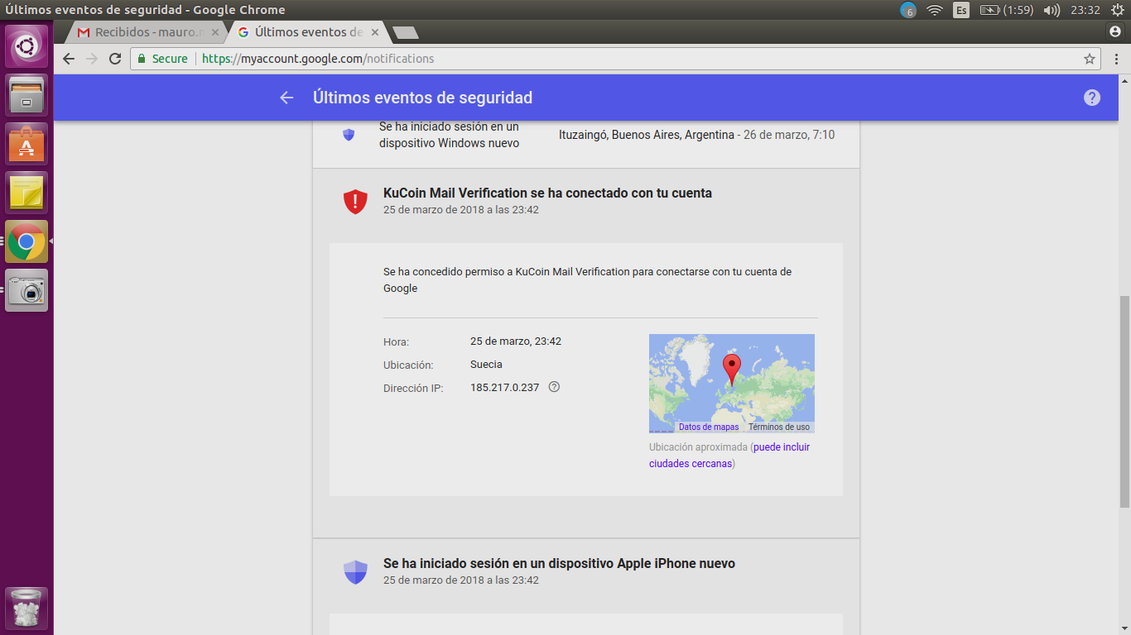1131x635 pixels.
Task: Click the time value '25 de marzo, 23:42'
Action: click(x=516, y=341)
